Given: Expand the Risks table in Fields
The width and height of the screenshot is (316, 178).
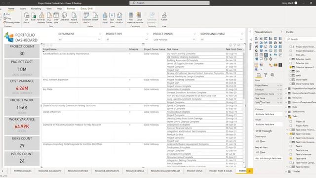Looking at the screenshot, I should click(286, 107).
